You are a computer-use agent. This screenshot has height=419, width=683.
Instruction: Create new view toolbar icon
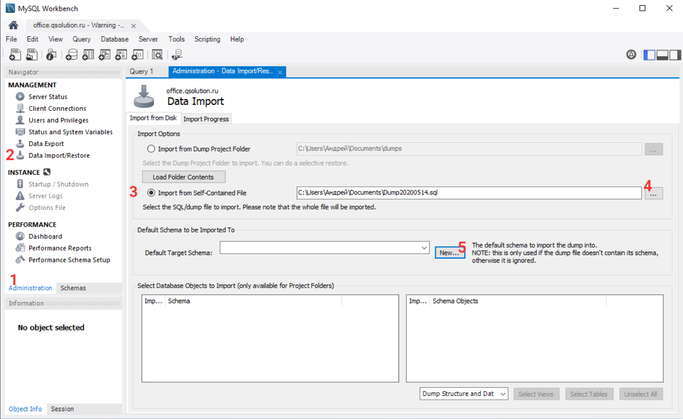[x=105, y=55]
